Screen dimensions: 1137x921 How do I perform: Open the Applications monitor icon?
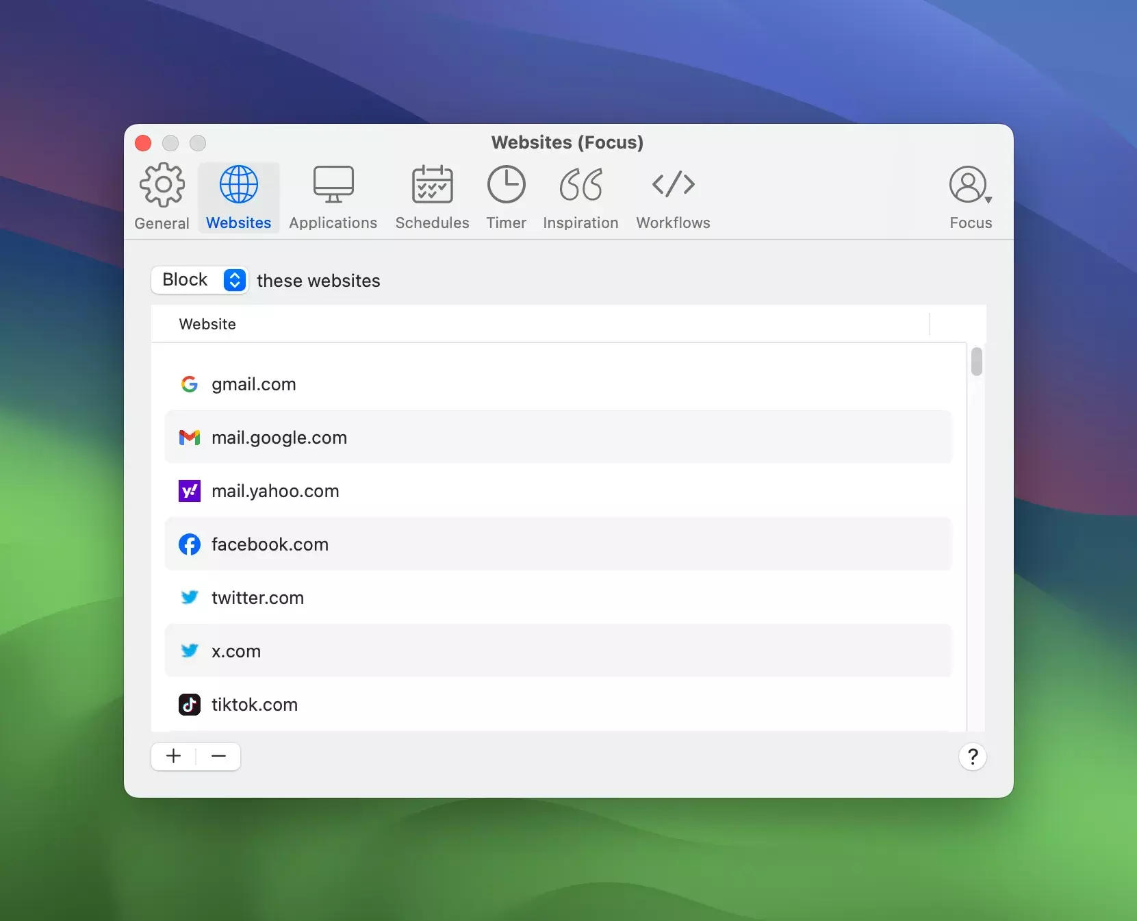pos(333,185)
